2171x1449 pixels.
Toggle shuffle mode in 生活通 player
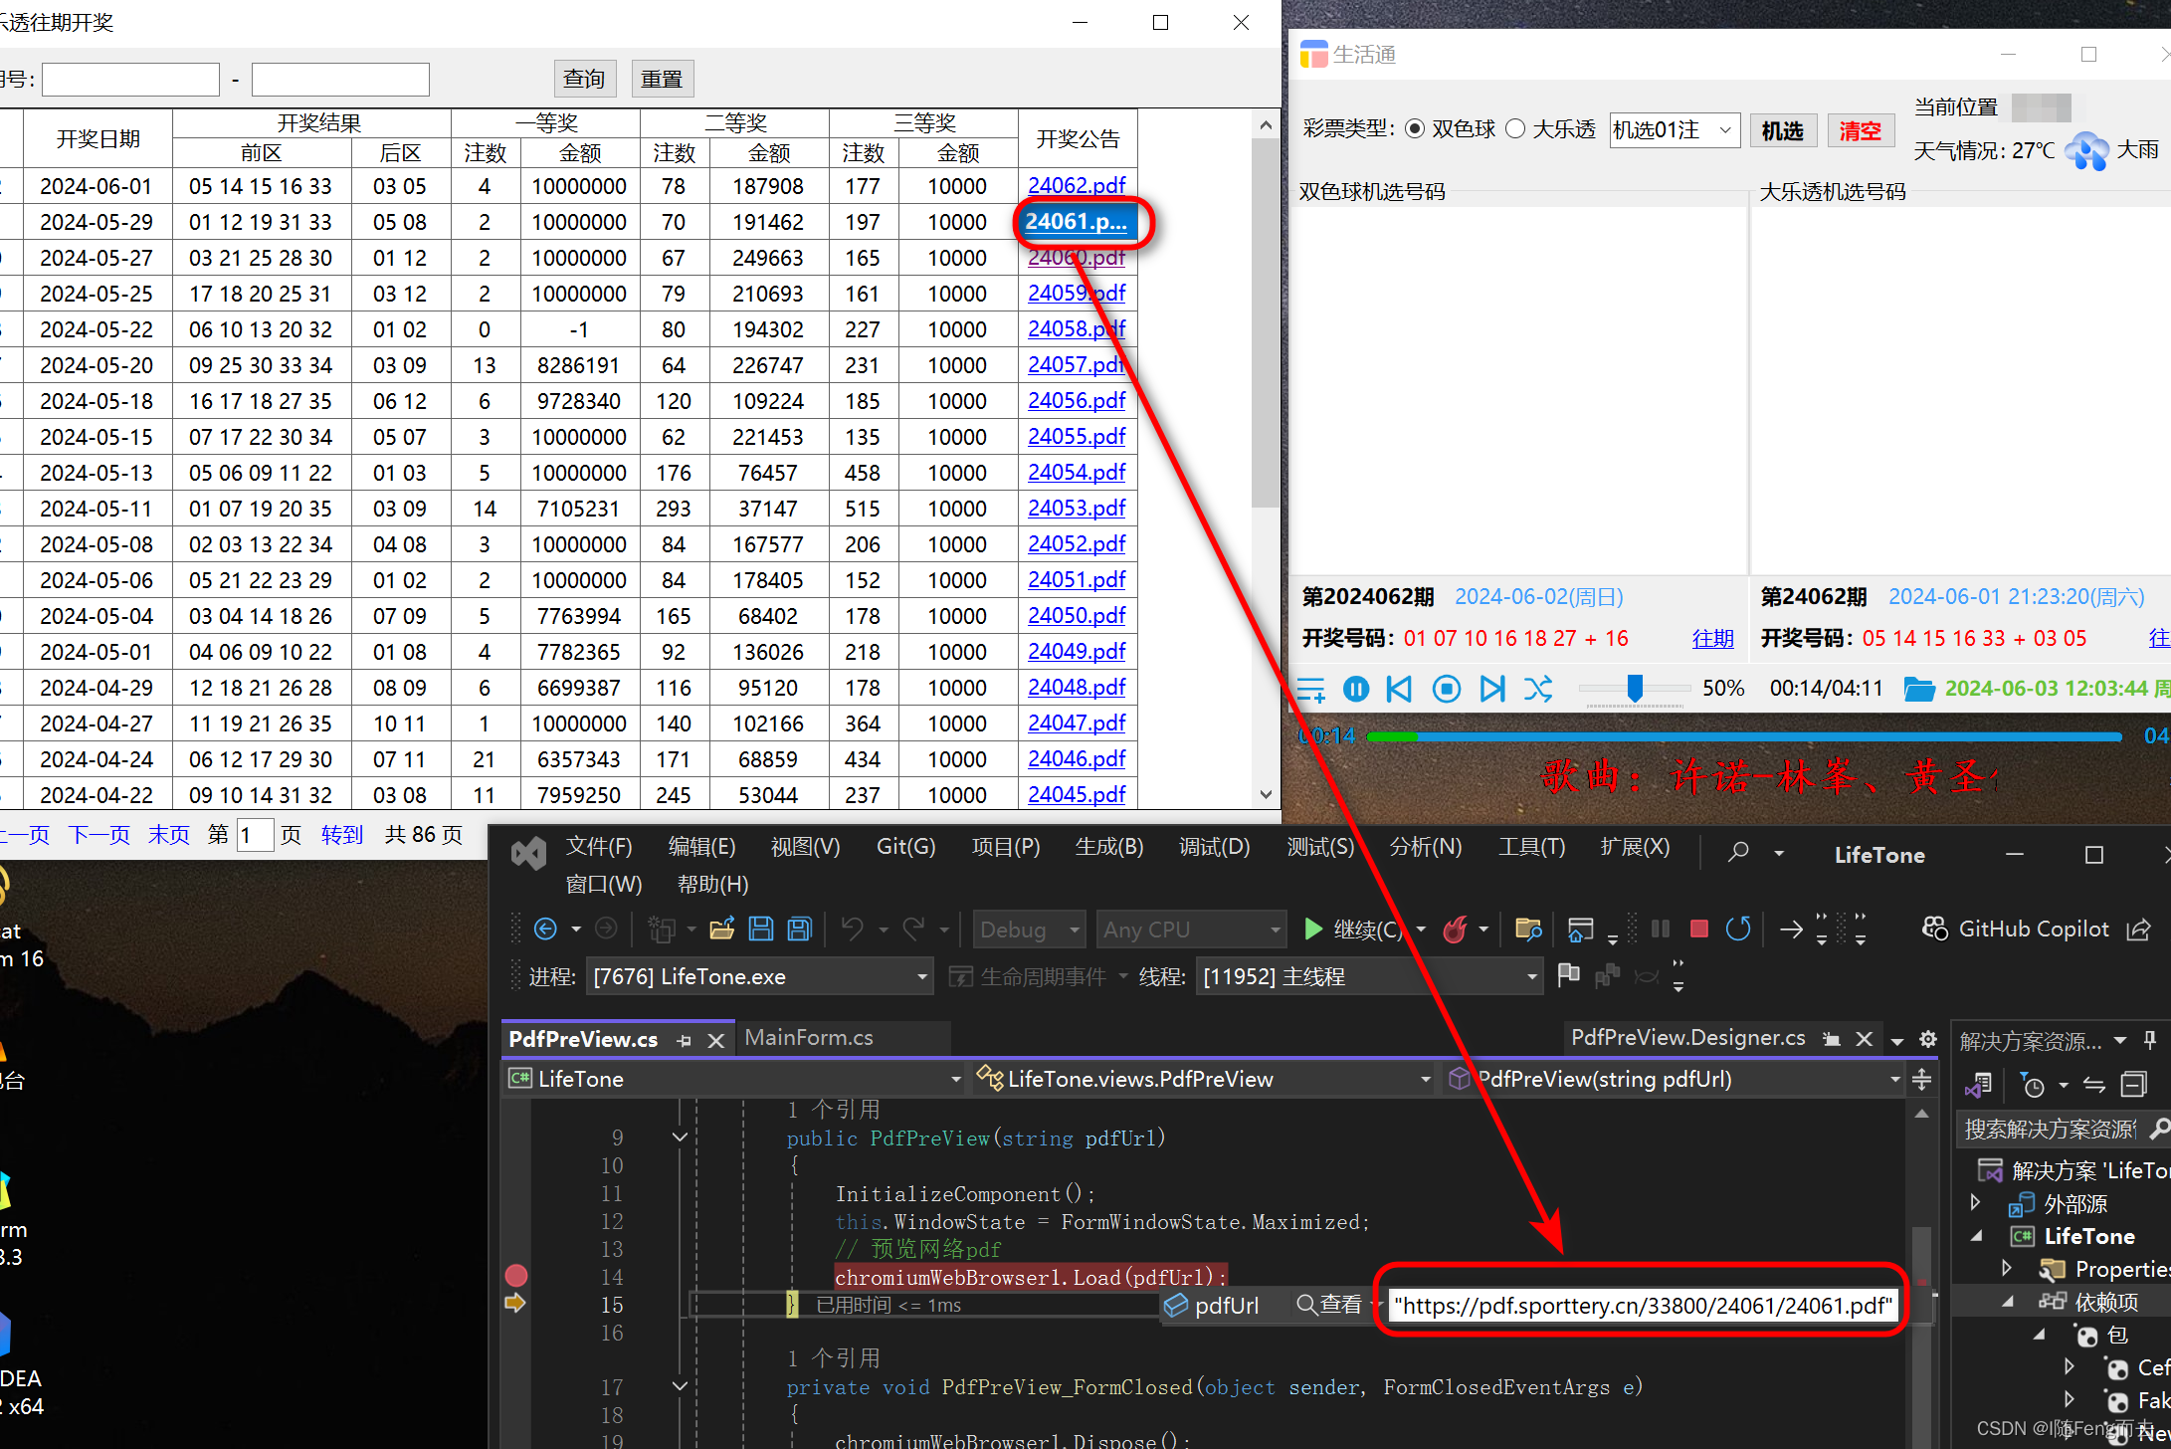point(1538,689)
